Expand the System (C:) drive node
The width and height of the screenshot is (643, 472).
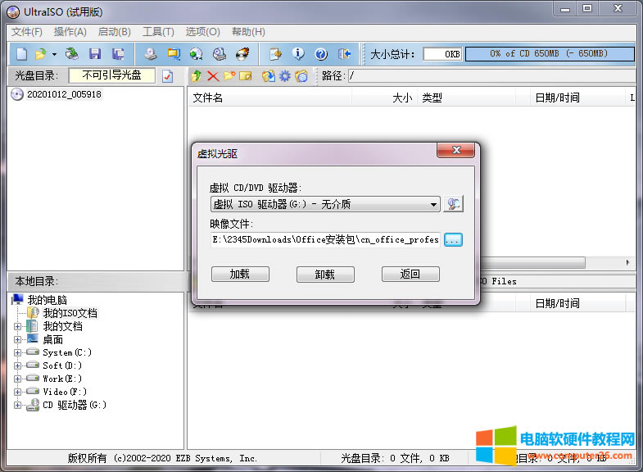point(18,352)
